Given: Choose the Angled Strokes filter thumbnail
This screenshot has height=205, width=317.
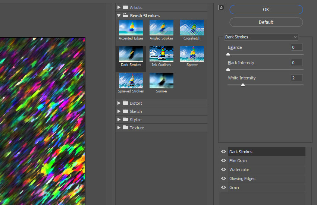Looking at the screenshot, I should click(x=161, y=28).
